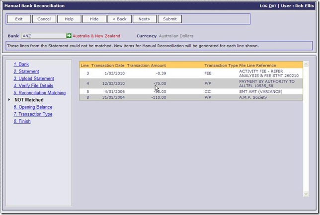Select the A.M.P. Society transaction row
Image resolution: width=320 pixels, height=215 pixels.
tap(191, 97)
